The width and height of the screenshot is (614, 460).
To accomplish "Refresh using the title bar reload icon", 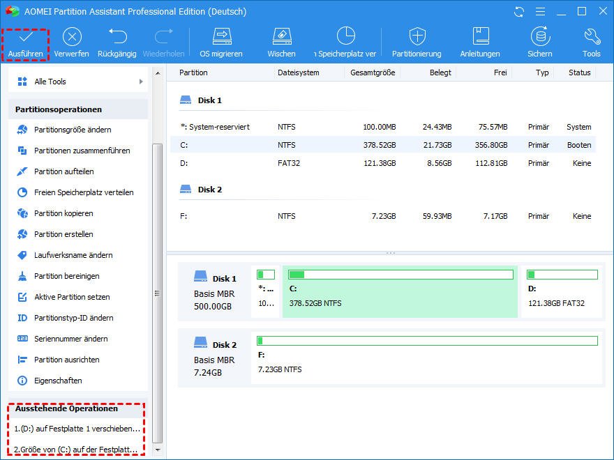I will point(518,12).
